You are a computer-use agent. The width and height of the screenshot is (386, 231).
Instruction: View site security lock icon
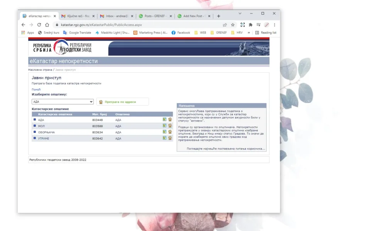57,25
